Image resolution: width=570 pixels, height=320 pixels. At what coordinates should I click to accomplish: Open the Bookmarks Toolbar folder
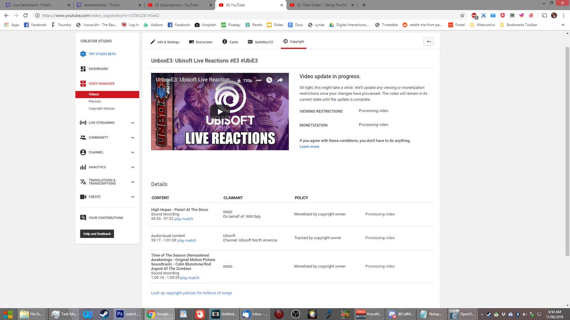(518, 25)
